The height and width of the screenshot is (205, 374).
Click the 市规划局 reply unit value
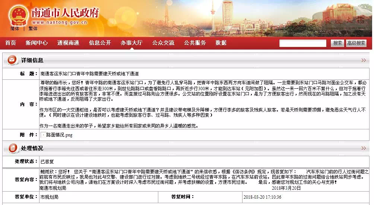pyautogui.click(x=50, y=197)
